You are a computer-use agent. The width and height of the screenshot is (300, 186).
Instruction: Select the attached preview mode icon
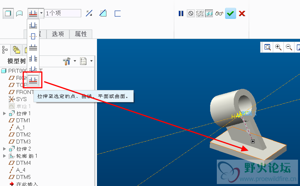tap(209, 13)
